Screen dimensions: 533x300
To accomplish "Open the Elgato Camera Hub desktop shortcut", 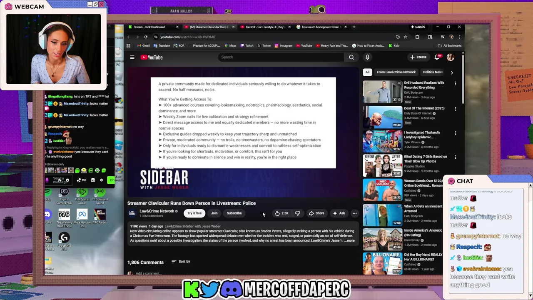I will 64,196.
